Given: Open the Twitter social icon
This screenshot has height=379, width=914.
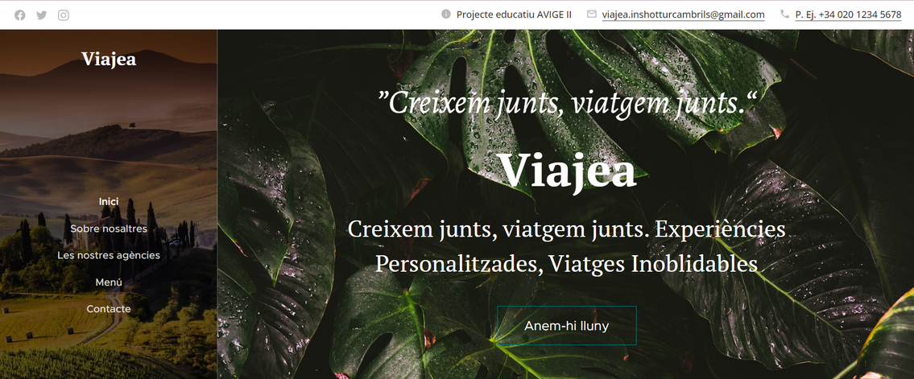Looking at the screenshot, I should click(x=41, y=15).
